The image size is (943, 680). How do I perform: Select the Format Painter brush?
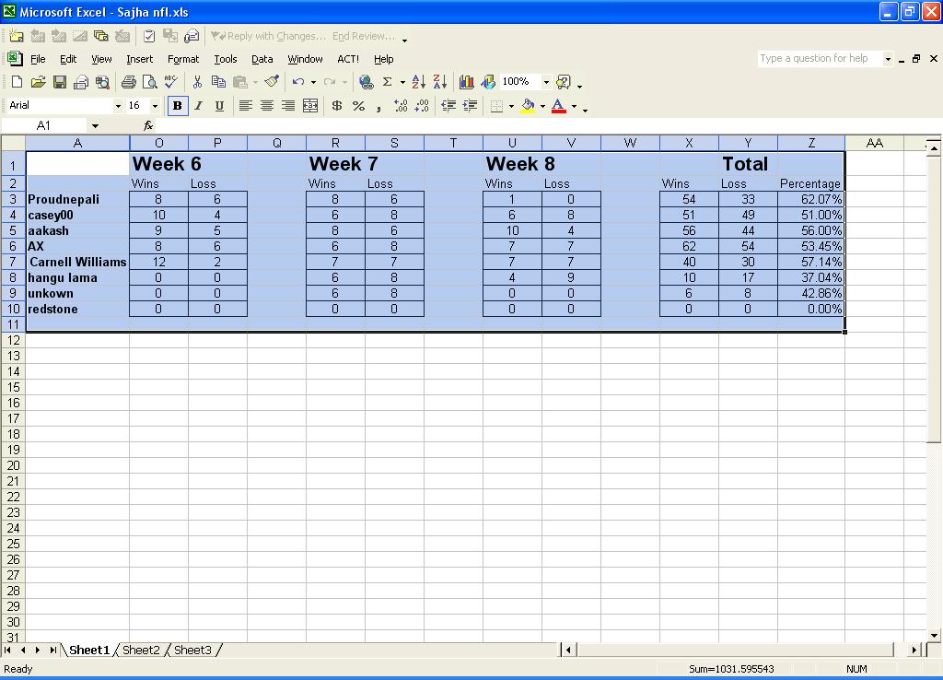pos(272,82)
